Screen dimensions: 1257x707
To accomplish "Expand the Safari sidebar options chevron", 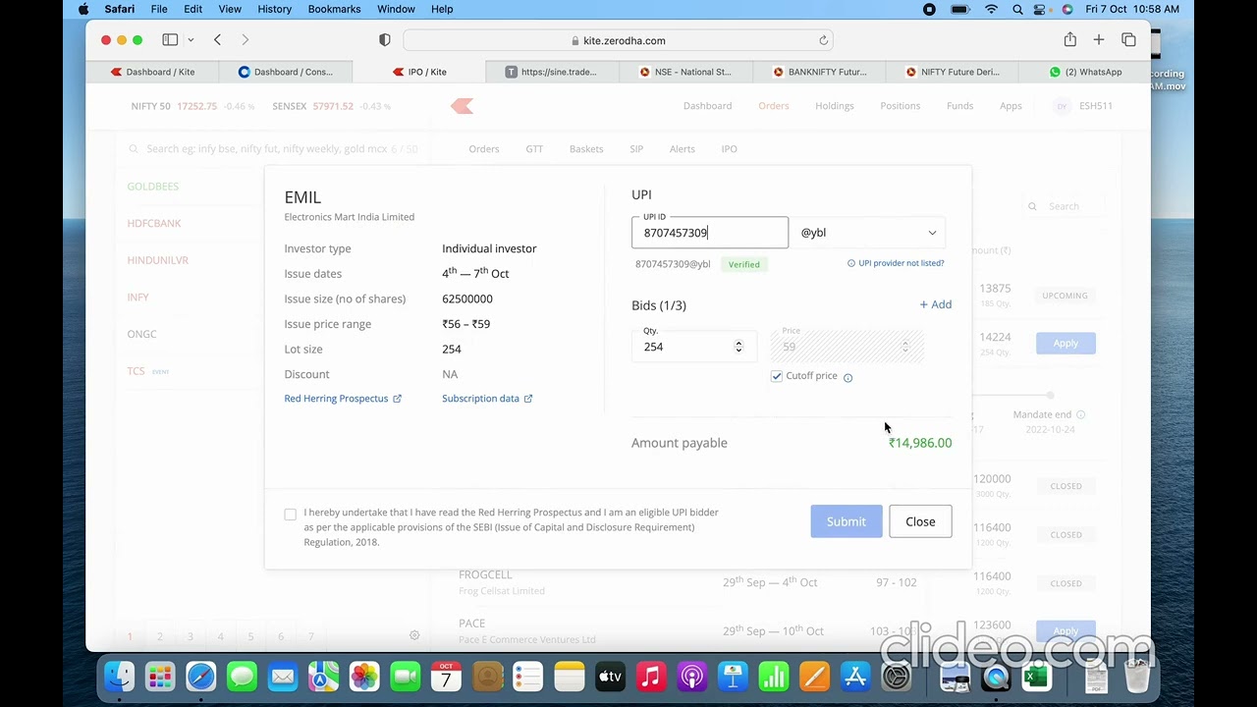I will tap(191, 40).
